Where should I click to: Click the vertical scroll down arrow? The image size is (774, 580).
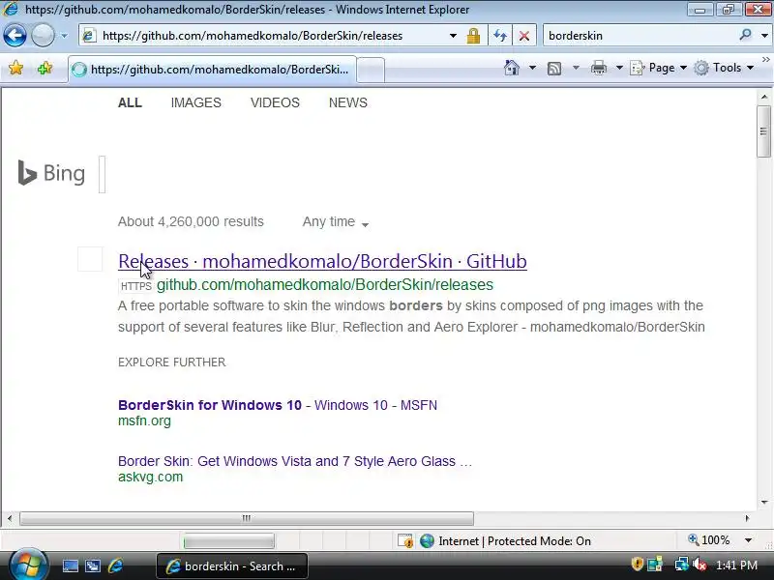764,503
